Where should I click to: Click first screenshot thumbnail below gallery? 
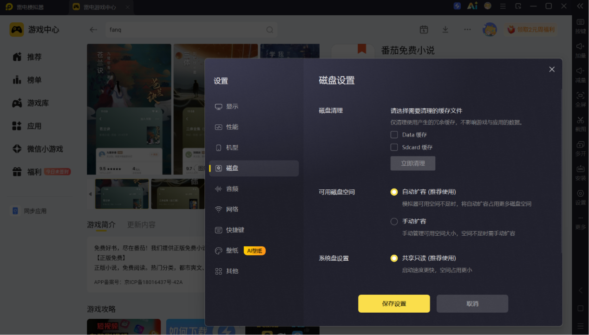pos(122,194)
